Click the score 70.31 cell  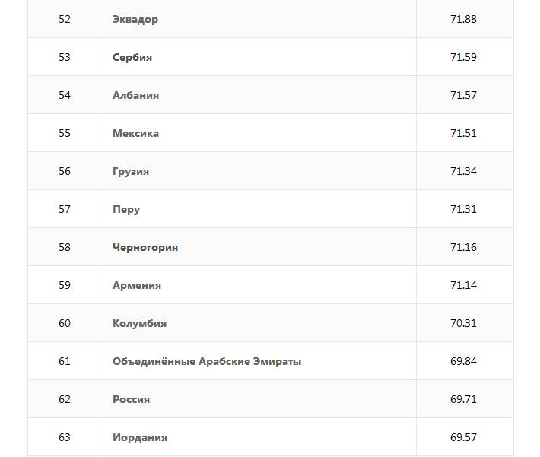point(463,323)
